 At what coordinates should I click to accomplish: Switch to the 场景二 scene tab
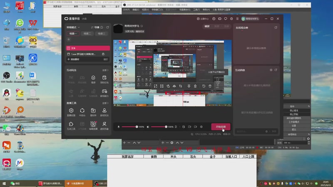(87, 34)
